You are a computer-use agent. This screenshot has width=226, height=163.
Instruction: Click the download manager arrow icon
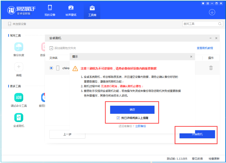[x=212, y=12]
